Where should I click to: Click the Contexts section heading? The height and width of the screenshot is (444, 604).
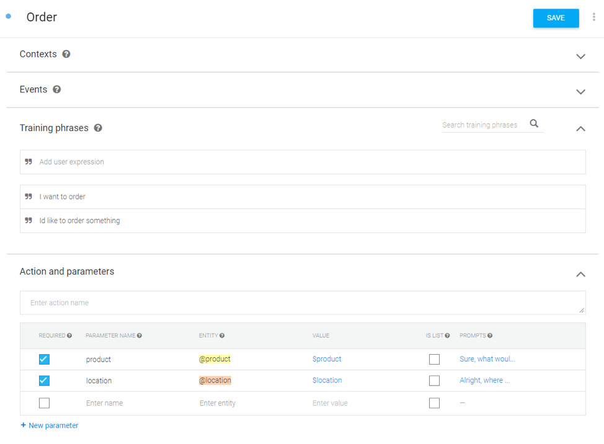pyautogui.click(x=38, y=54)
